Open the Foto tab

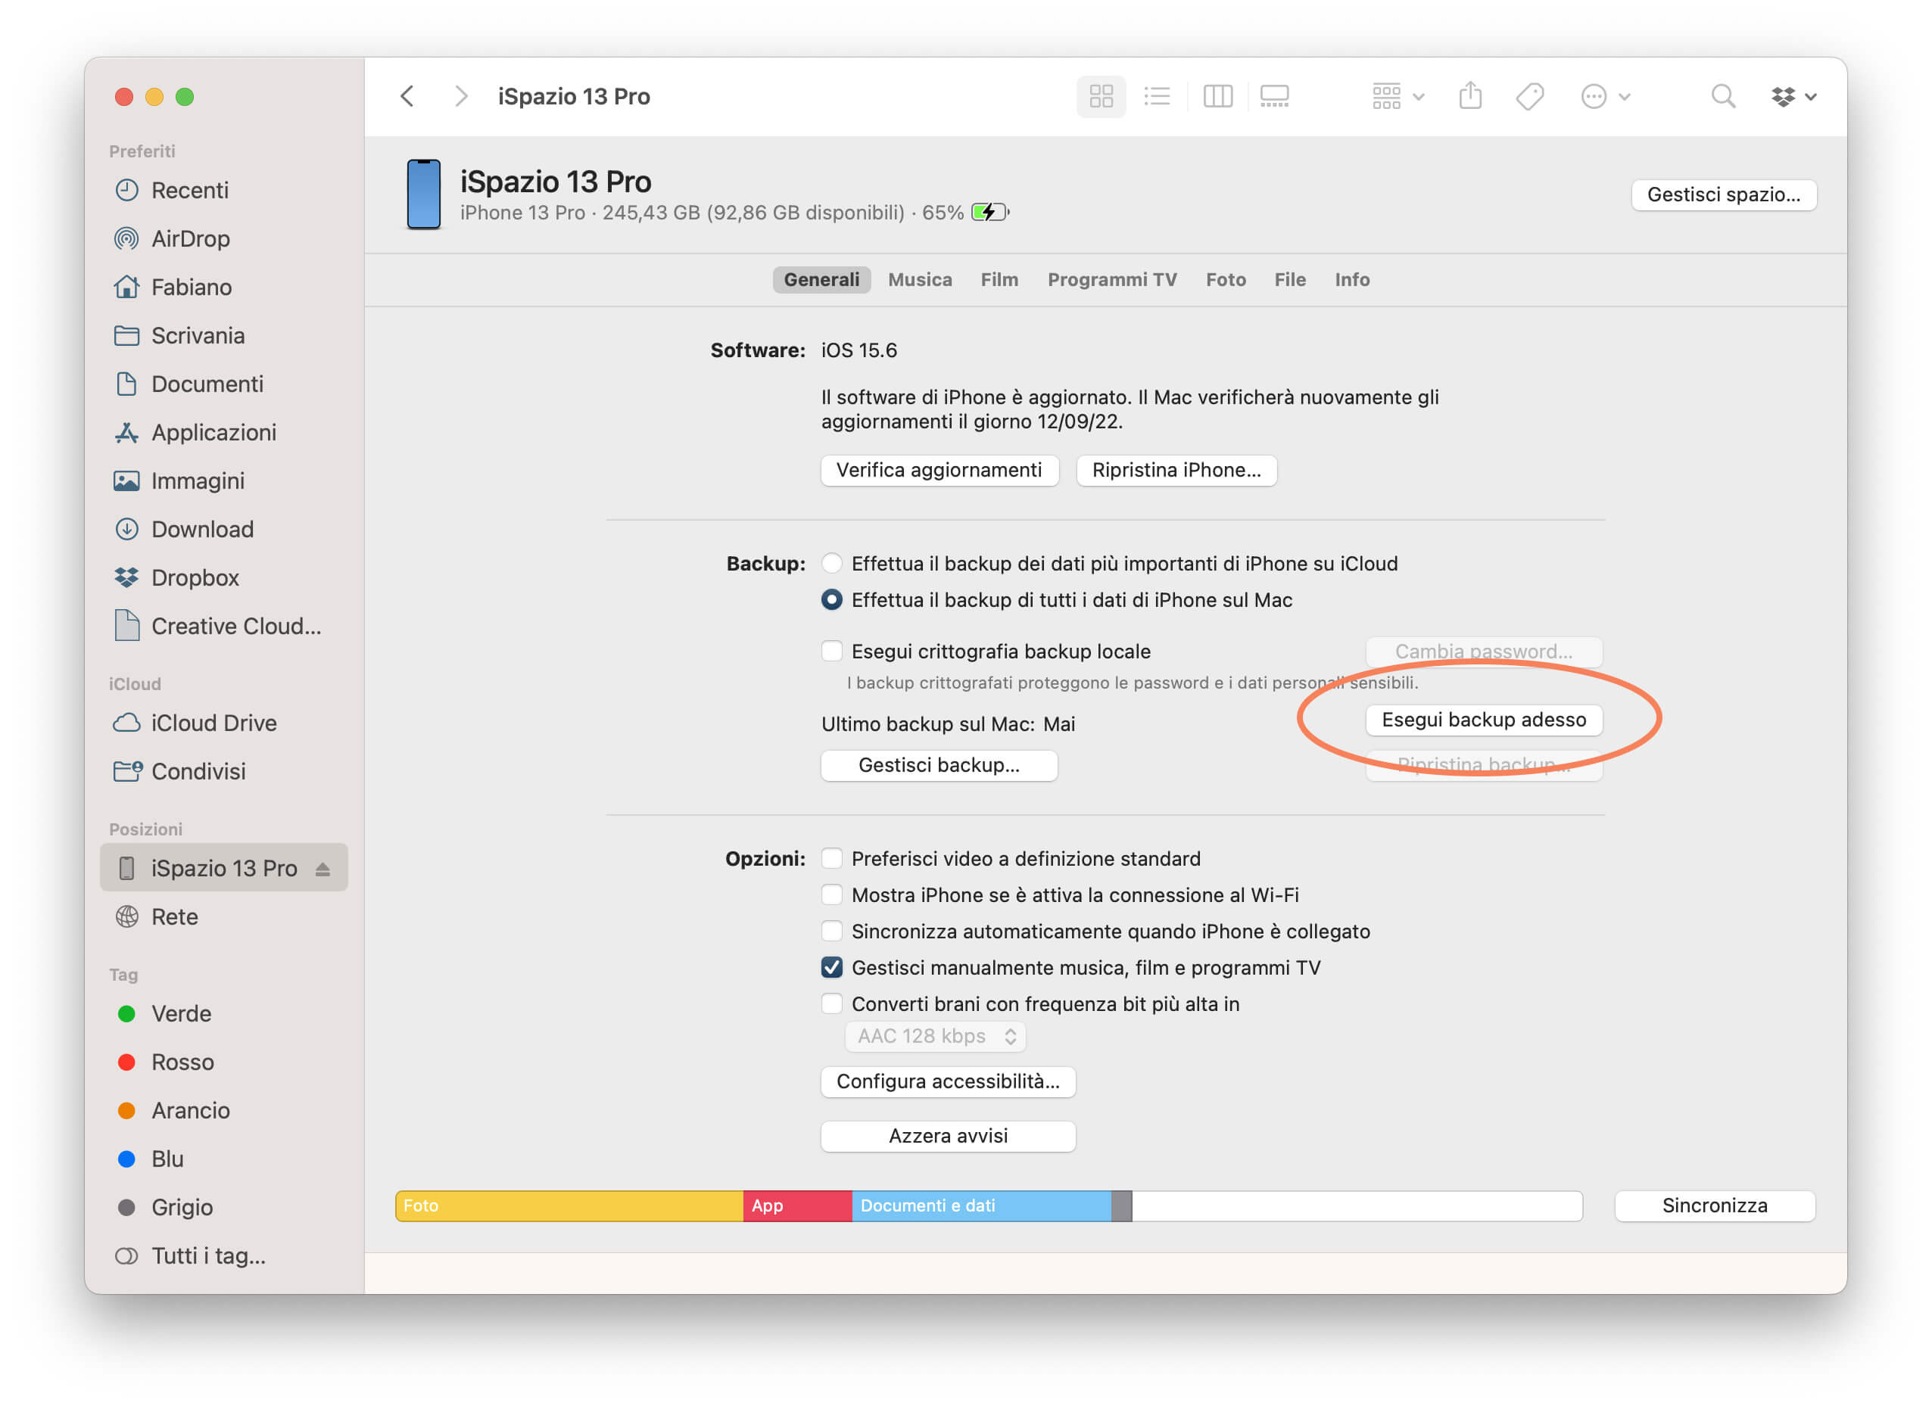click(x=1225, y=280)
